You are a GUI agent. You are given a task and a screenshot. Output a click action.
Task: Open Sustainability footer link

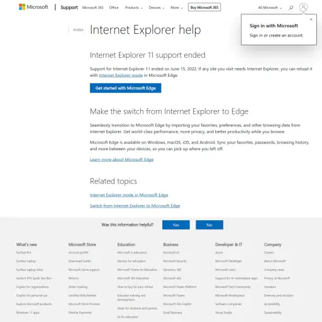[273, 313]
